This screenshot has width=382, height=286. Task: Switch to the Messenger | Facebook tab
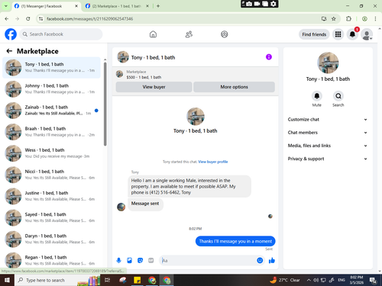tap(47, 6)
